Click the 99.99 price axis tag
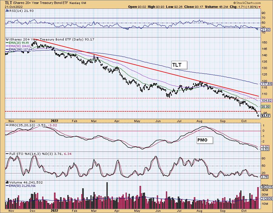 pyautogui.click(x=265, y=107)
